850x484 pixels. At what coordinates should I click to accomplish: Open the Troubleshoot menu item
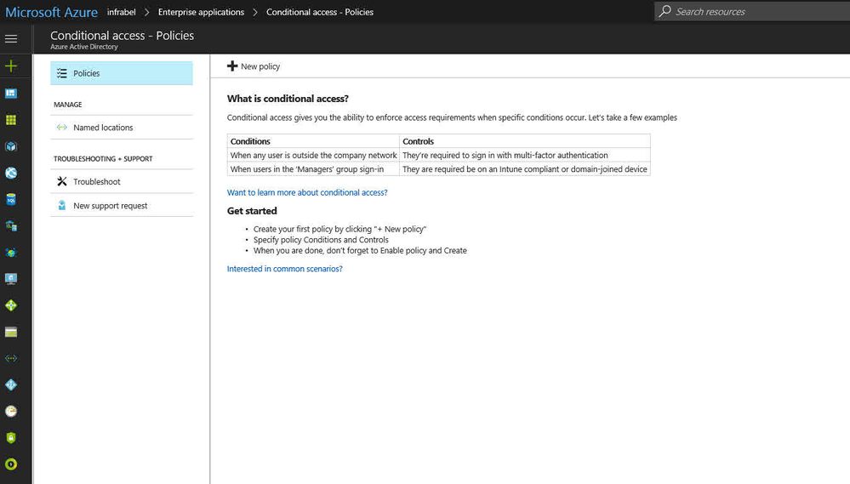pos(122,181)
